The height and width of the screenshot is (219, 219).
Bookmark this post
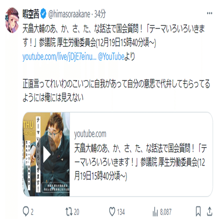tap(198, 211)
